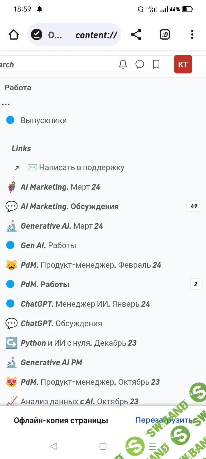Open the chat messages bubble icon
Viewport: 206px width, 459px height.
[x=140, y=65]
